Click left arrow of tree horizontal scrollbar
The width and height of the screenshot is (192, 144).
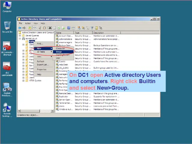[19, 111]
